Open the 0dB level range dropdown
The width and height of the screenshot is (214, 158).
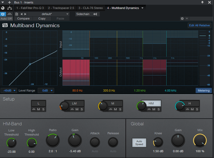pyautogui.click(x=46, y=90)
